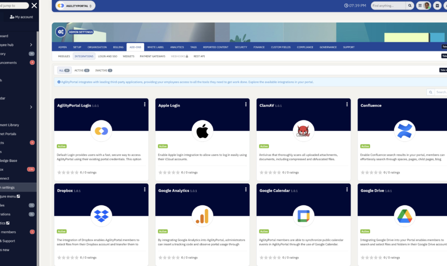Viewport: 447px width, 266px height.
Task: Click the Apple logo on Apple Login card
Action: 202,130
